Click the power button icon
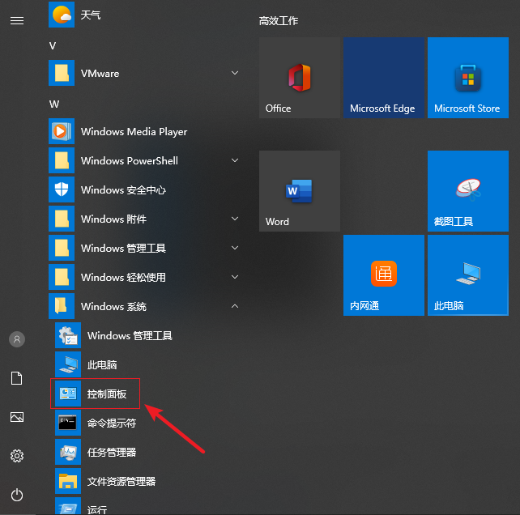Viewport: 520px width, 515px height. 17,495
